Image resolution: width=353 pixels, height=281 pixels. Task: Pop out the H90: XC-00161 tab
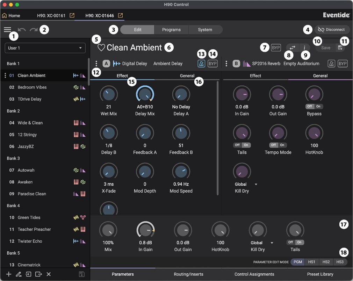click(x=72, y=15)
